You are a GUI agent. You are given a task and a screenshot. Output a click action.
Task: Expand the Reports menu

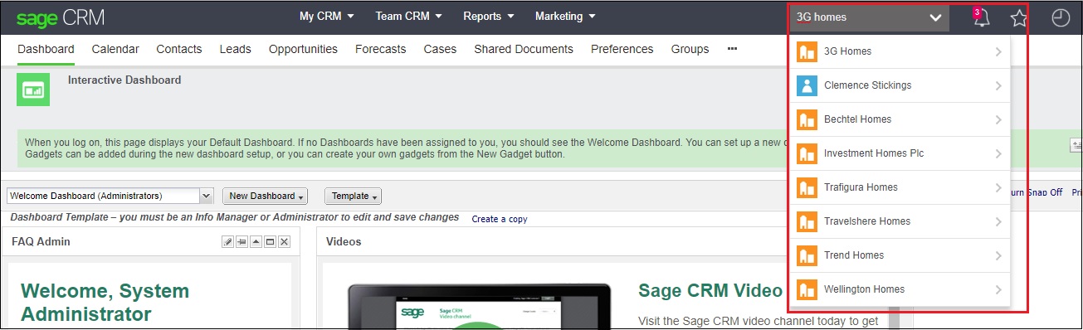pos(489,16)
